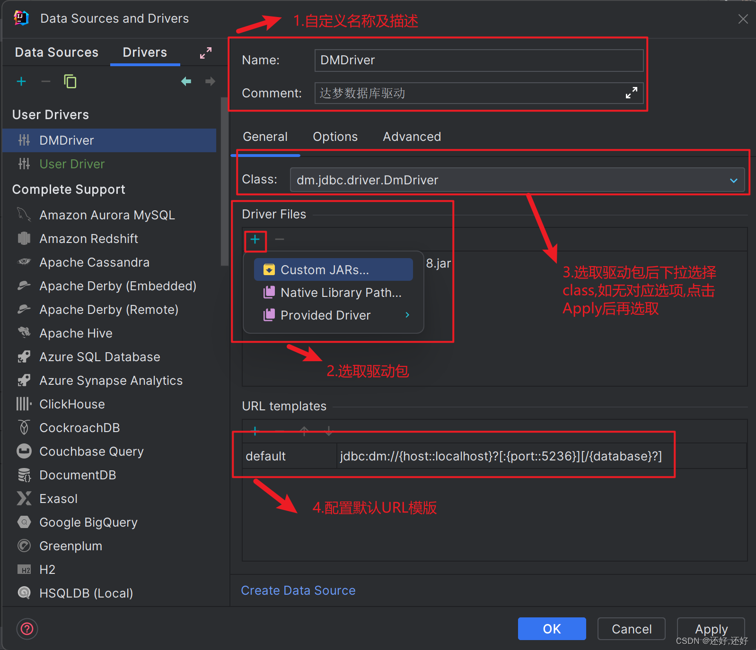
Task: Choose Native Library Path... menu item
Action: (x=333, y=292)
